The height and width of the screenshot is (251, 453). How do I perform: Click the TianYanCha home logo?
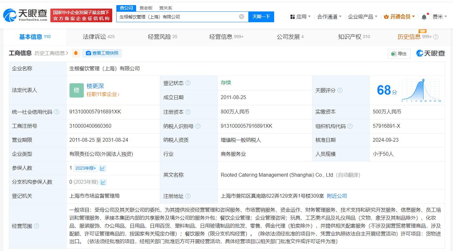[x=25, y=15]
